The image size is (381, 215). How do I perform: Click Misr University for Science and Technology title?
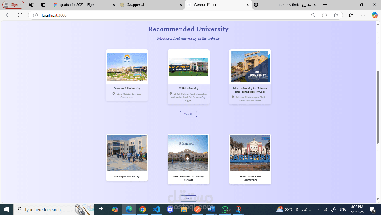coord(250,90)
